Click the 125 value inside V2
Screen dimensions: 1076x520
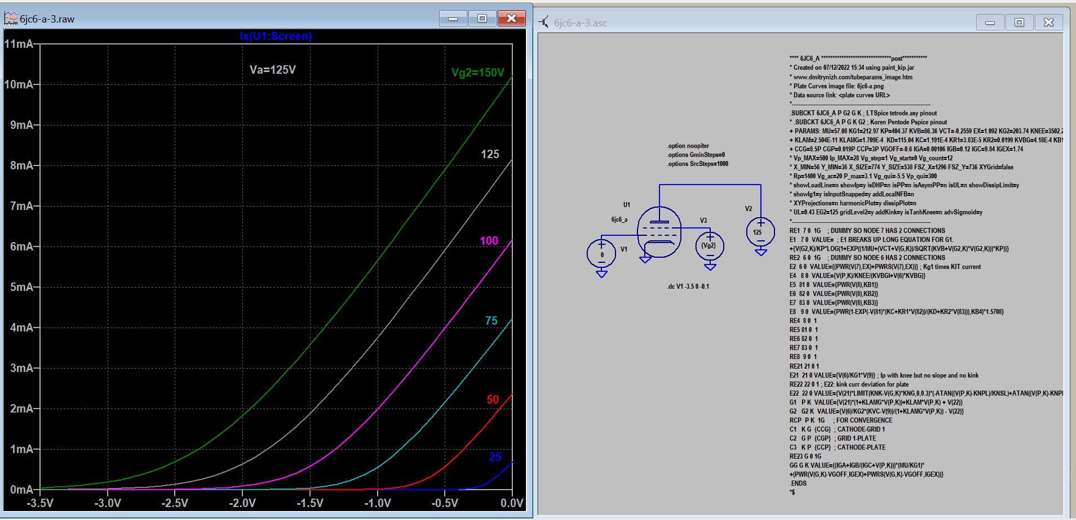pyautogui.click(x=758, y=232)
